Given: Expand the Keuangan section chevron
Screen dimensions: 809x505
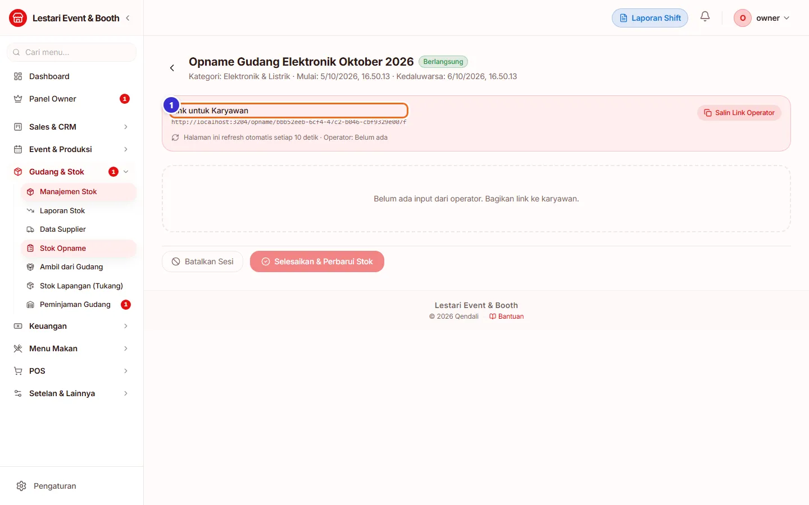Looking at the screenshot, I should point(126,326).
